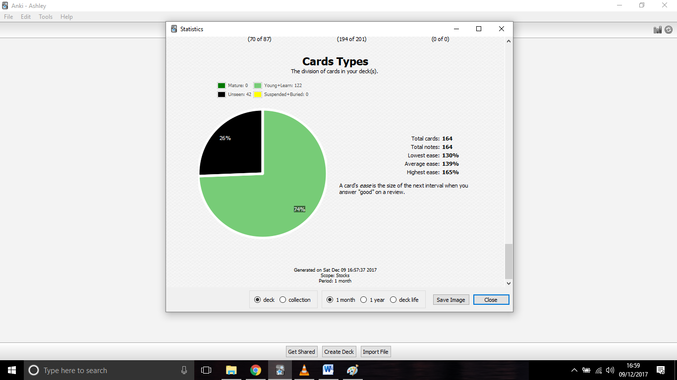Click the Statistics dialog title bar icon
Screen dimensions: 677x380
[174, 29]
